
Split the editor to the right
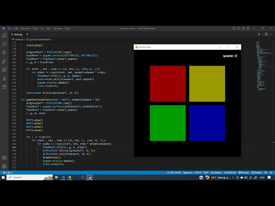[266, 34]
